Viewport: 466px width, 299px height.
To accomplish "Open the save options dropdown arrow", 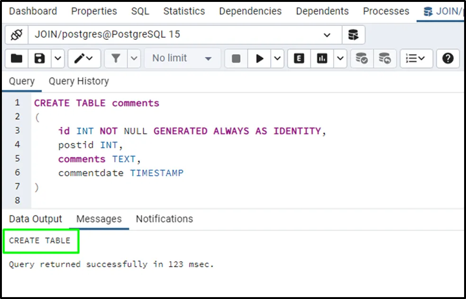I will (57, 58).
